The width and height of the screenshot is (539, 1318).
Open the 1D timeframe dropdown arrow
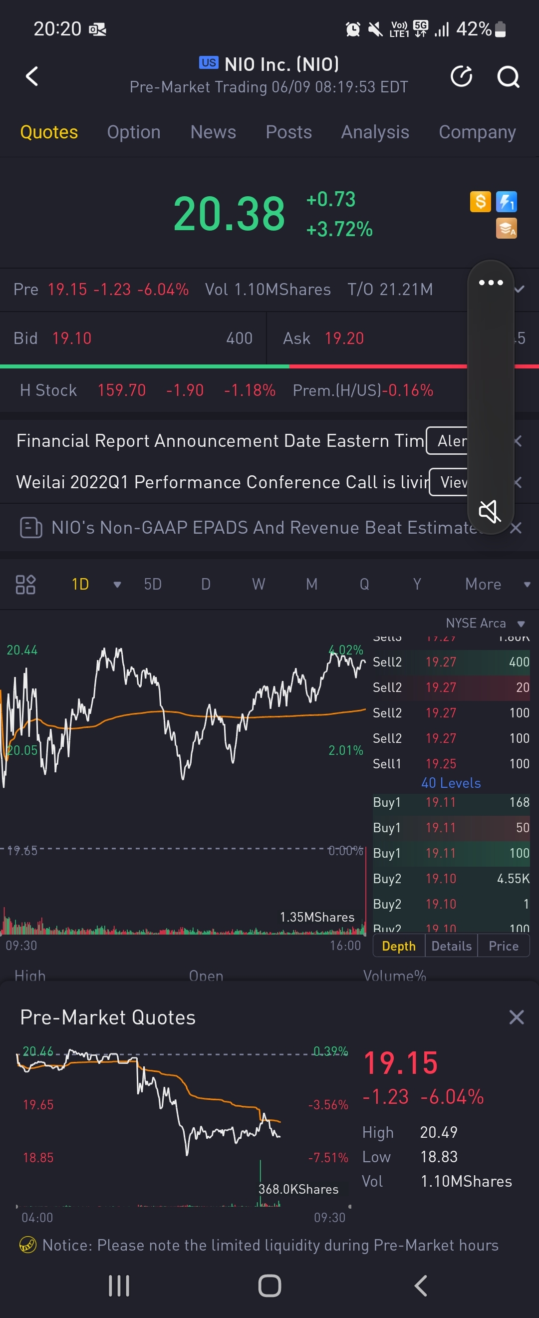click(117, 585)
